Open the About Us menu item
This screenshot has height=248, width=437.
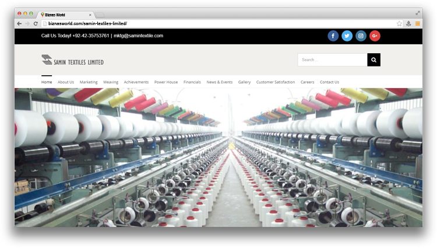pyautogui.click(x=66, y=82)
